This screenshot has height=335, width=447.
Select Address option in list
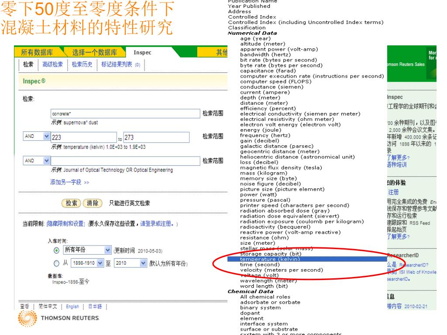point(240,11)
